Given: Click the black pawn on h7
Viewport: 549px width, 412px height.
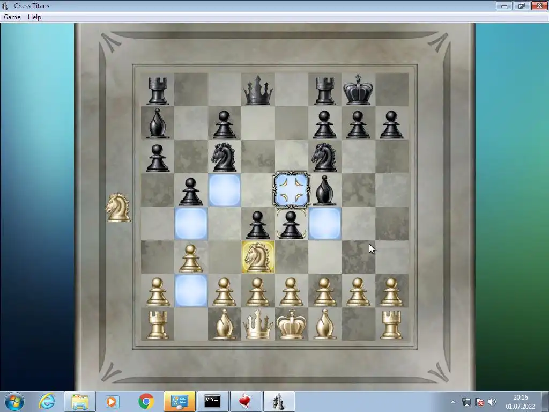Looking at the screenshot, I should 391,124.
